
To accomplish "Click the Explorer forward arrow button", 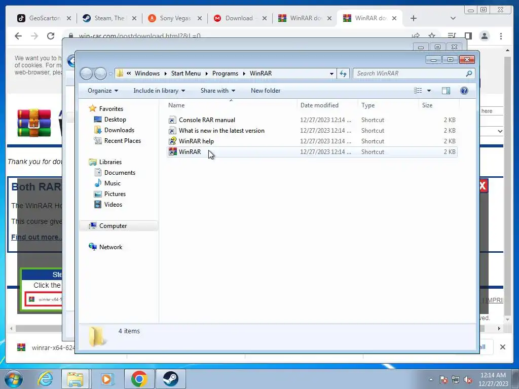I will [100, 73].
